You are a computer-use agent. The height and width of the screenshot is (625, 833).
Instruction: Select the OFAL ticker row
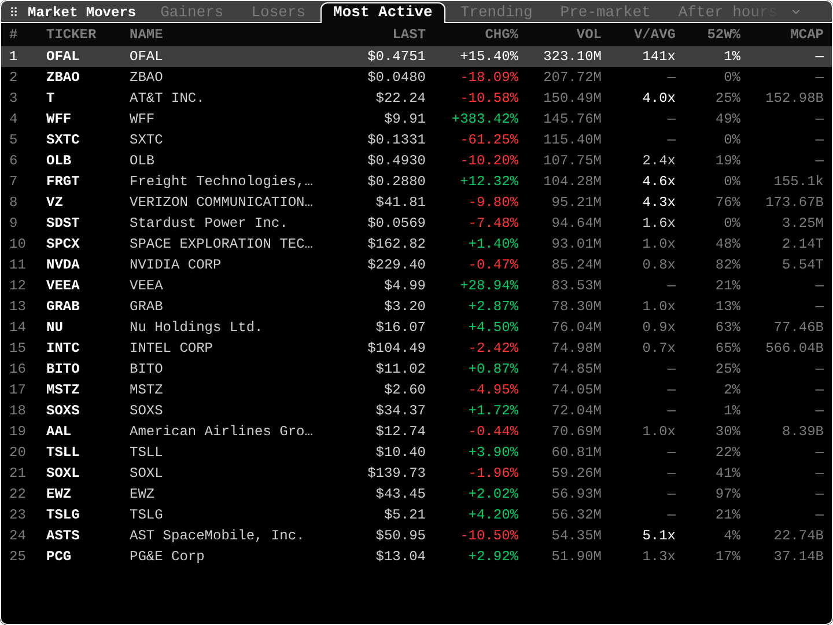pyautogui.click(x=417, y=56)
